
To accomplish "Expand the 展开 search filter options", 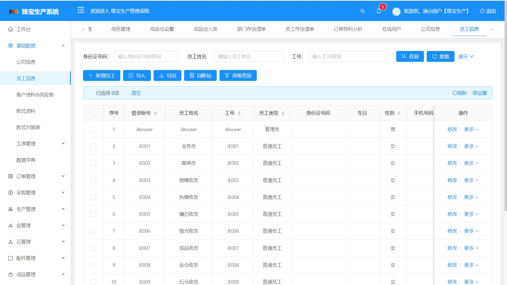I will (466, 56).
